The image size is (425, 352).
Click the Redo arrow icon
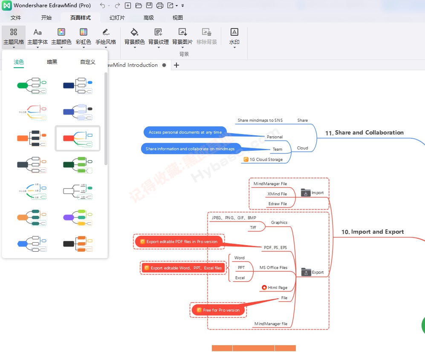[117, 6]
